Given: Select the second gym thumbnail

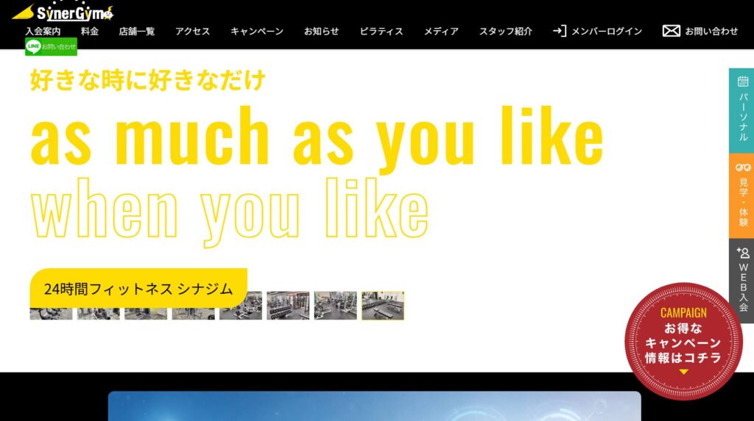Looking at the screenshot, I should tap(98, 314).
